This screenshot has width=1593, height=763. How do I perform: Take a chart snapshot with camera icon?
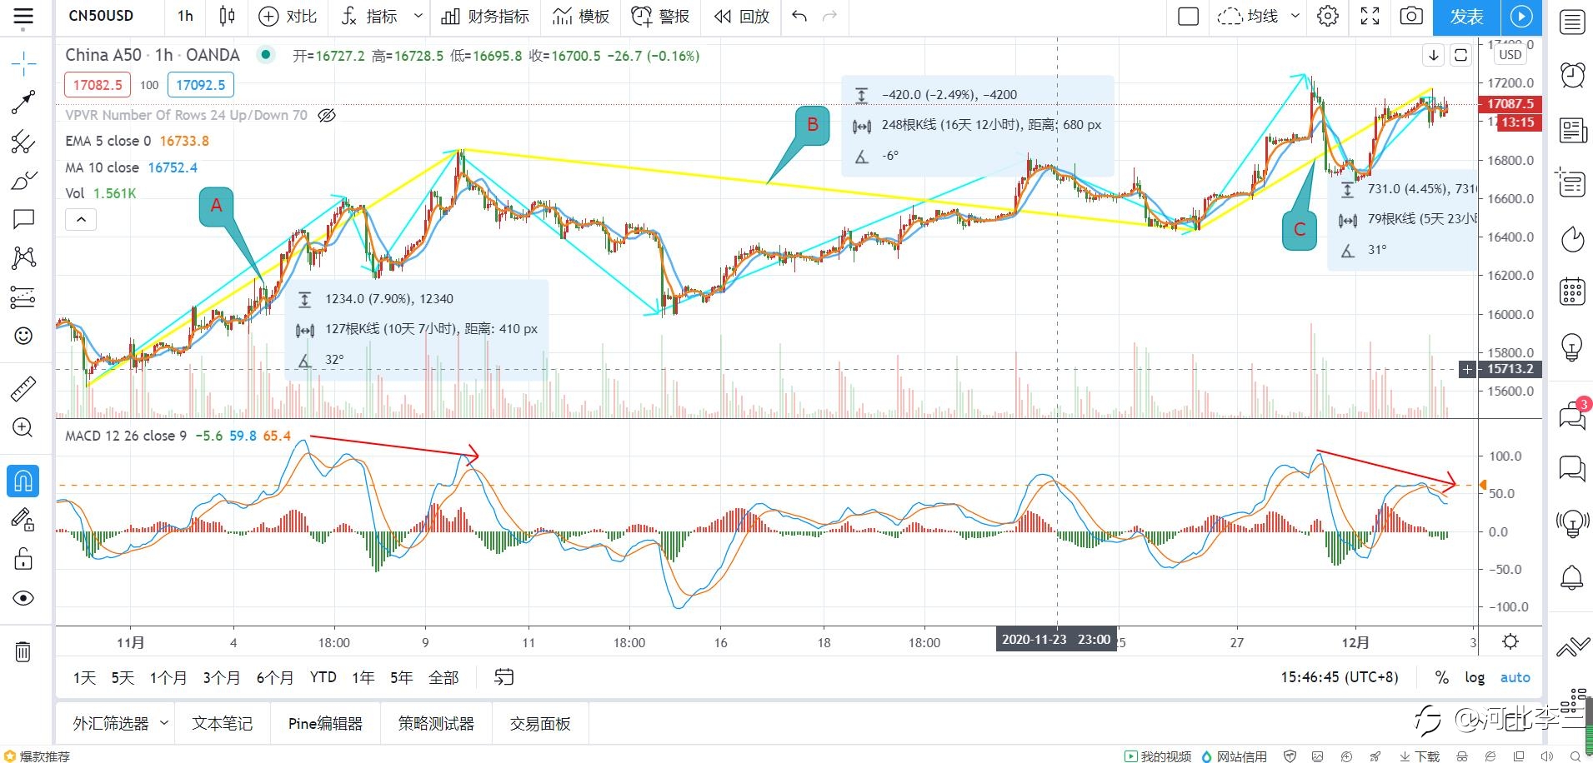click(1411, 17)
